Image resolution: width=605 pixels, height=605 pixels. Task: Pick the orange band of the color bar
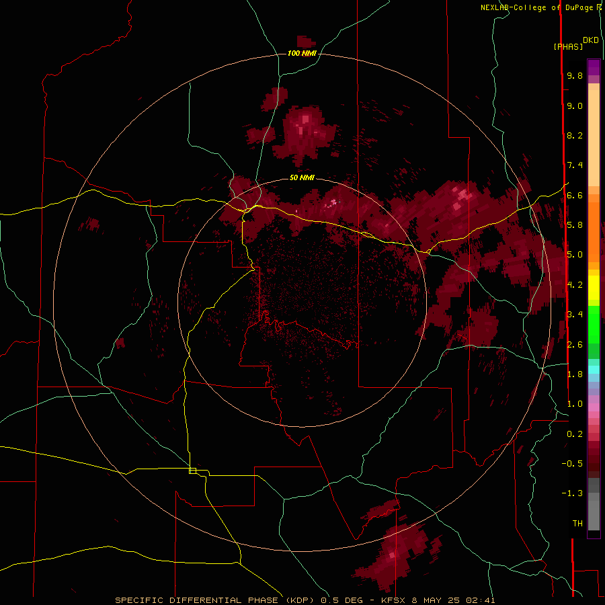coord(594,231)
